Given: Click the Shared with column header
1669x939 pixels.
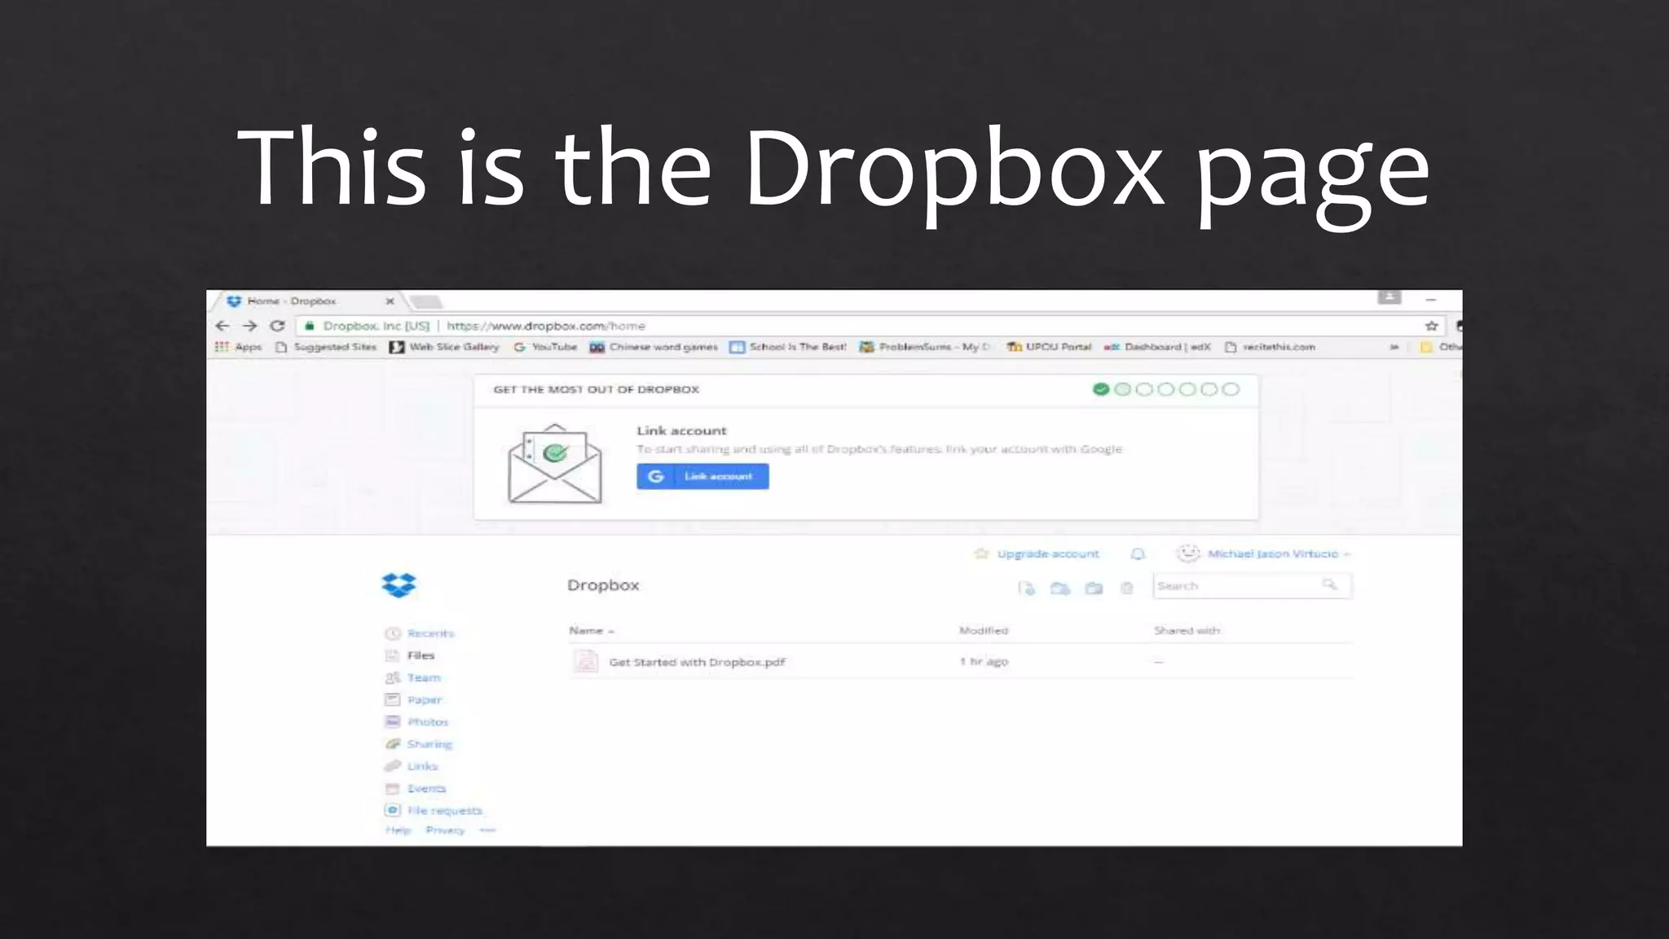Looking at the screenshot, I should (x=1187, y=631).
